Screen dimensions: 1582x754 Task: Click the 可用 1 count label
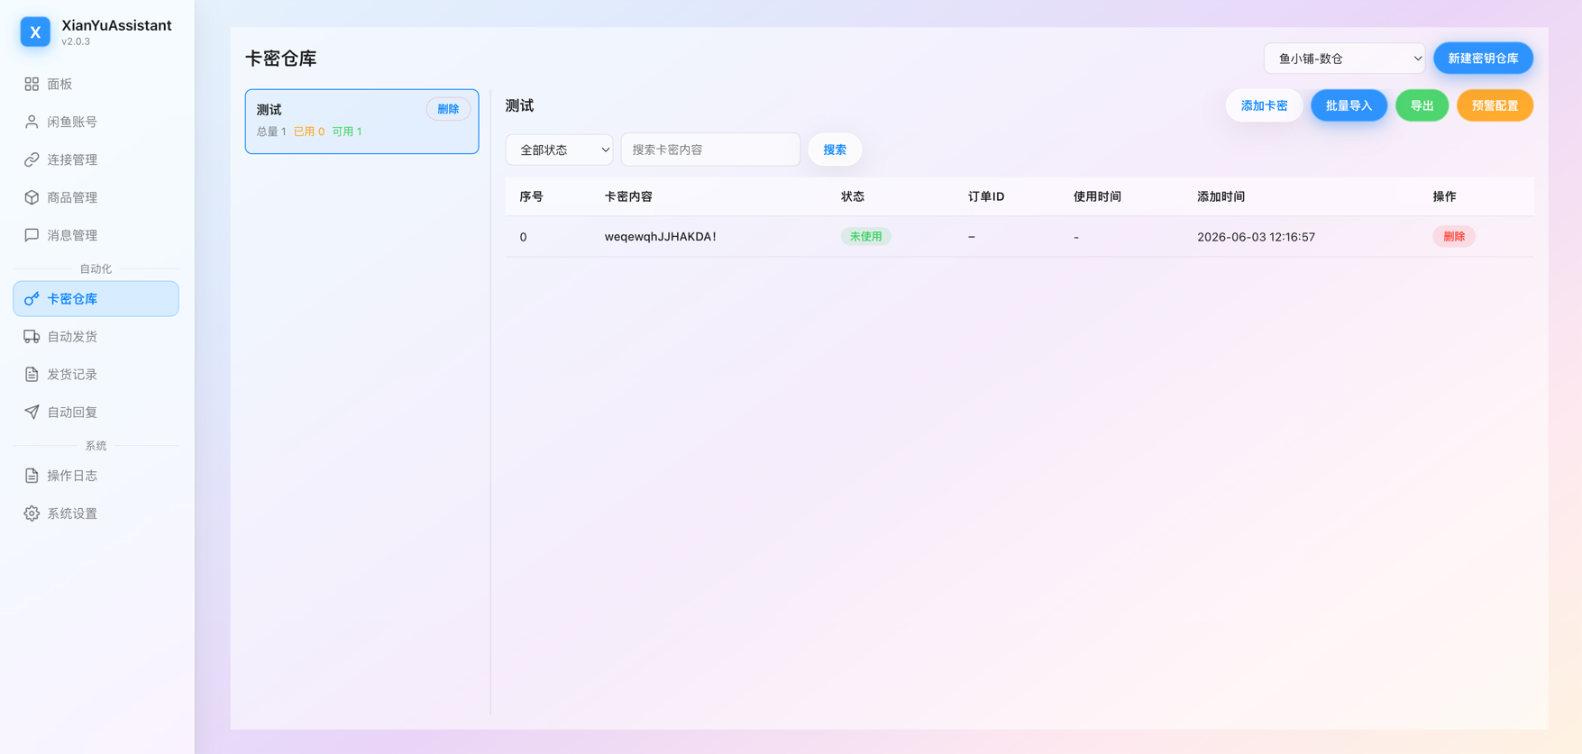pyautogui.click(x=347, y=132)
